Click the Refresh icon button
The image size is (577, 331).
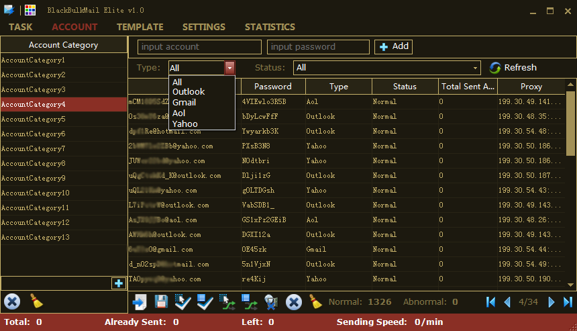[496, 68]
